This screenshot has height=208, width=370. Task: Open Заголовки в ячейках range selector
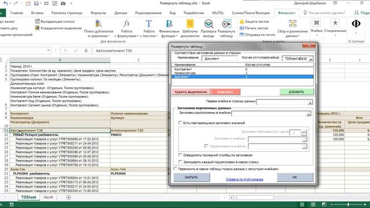(304, 140)
